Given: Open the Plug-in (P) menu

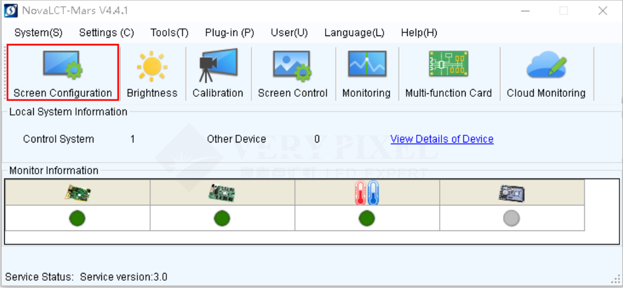Looking at the screenshot, I should pos(230,33).
